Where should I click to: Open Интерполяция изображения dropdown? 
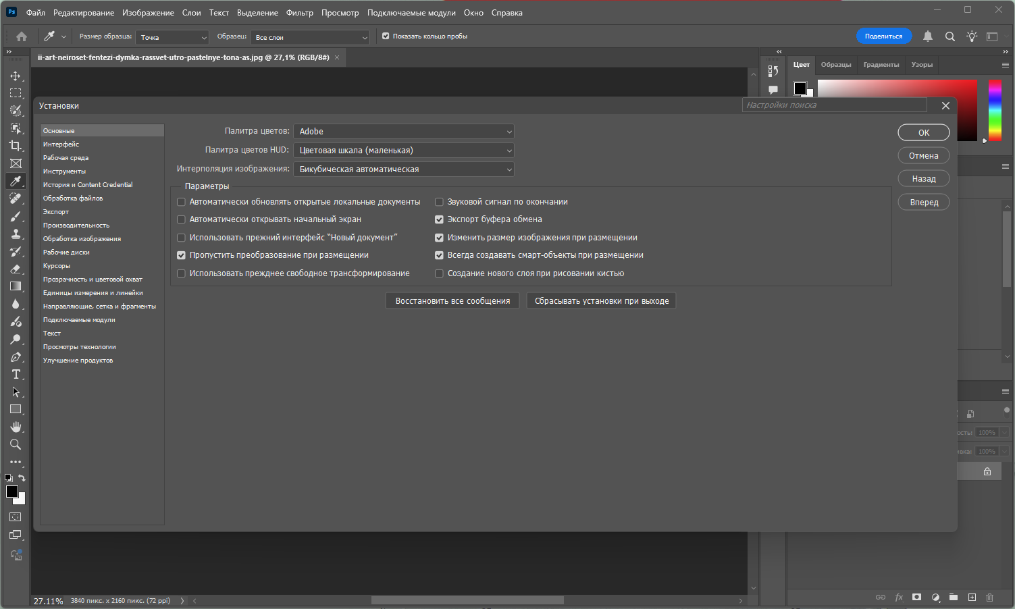coord(404,169)
